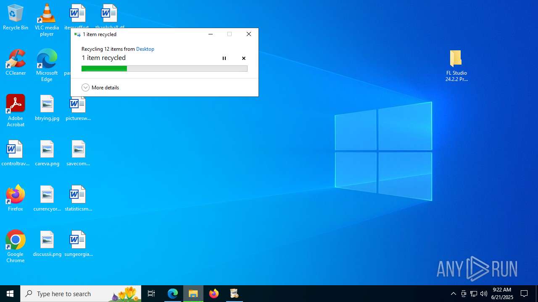Select the picturesw... Word document
Viewport: 538px width, 302px height.
pos(78,109)
